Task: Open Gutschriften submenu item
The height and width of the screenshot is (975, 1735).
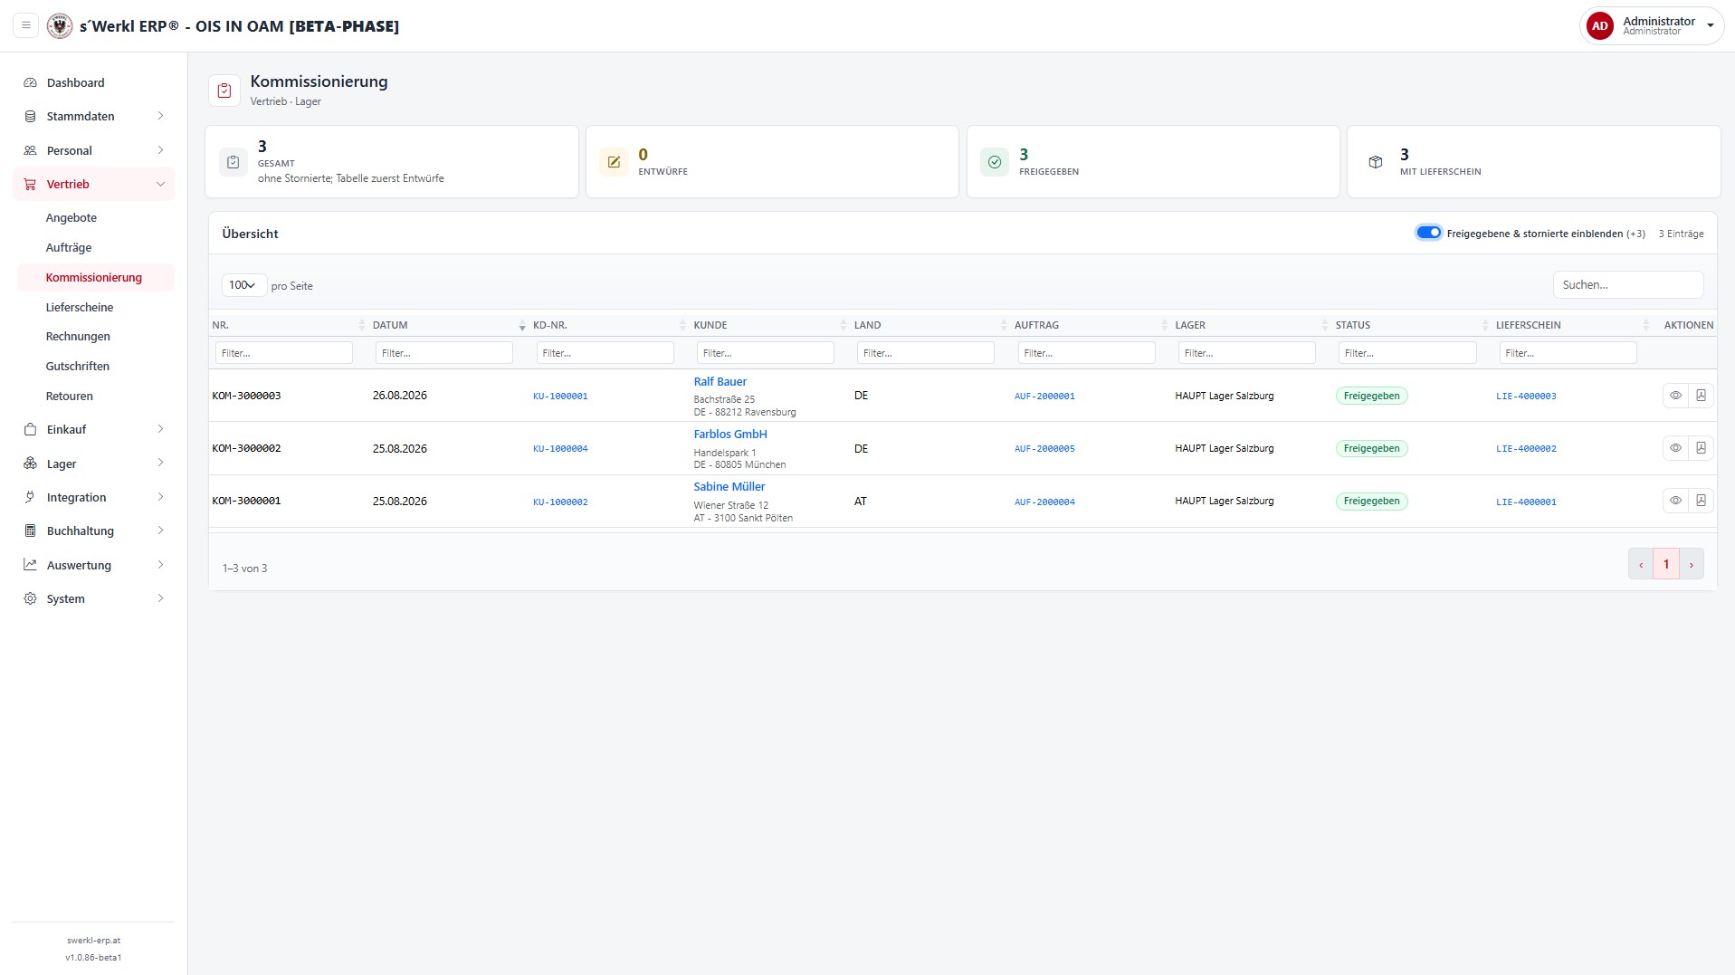Action: point(78,366)
